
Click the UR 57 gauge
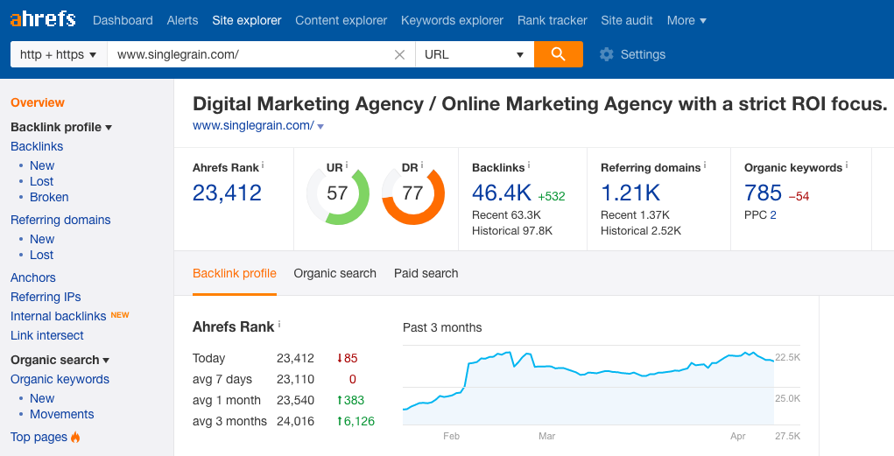pos(337,193)
